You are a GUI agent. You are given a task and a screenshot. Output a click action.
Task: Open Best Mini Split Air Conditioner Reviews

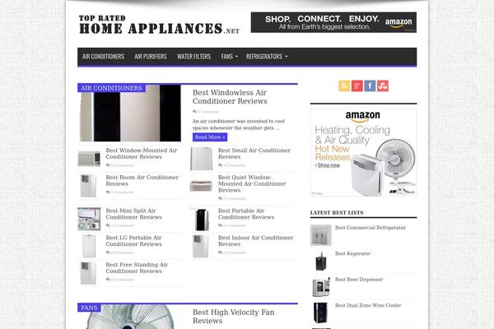point(134,214)
